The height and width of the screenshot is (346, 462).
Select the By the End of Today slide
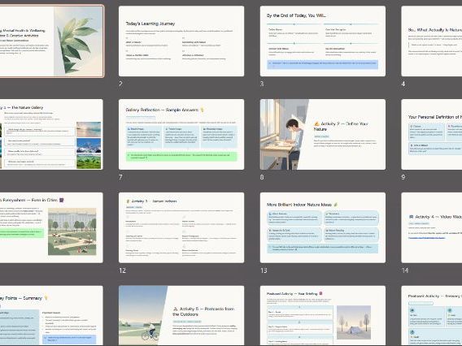[x=323, y=41]
